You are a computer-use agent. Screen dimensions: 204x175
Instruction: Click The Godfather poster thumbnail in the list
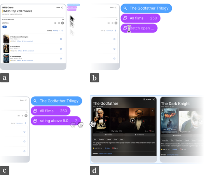pyautogui.click(x=6, y=49)
